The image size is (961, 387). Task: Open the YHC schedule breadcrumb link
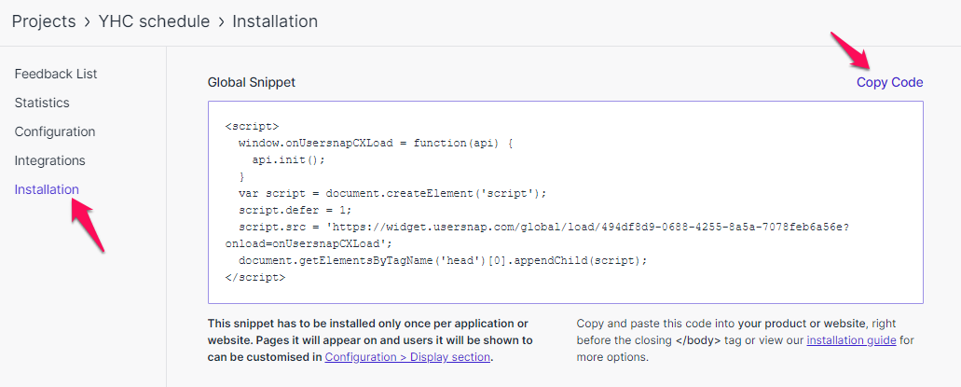(x=154, y=22)
